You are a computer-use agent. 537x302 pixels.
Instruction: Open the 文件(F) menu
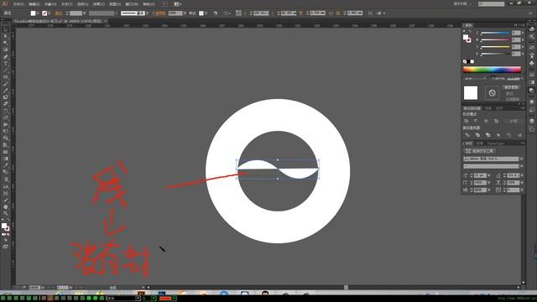click(x=18, y=4)
